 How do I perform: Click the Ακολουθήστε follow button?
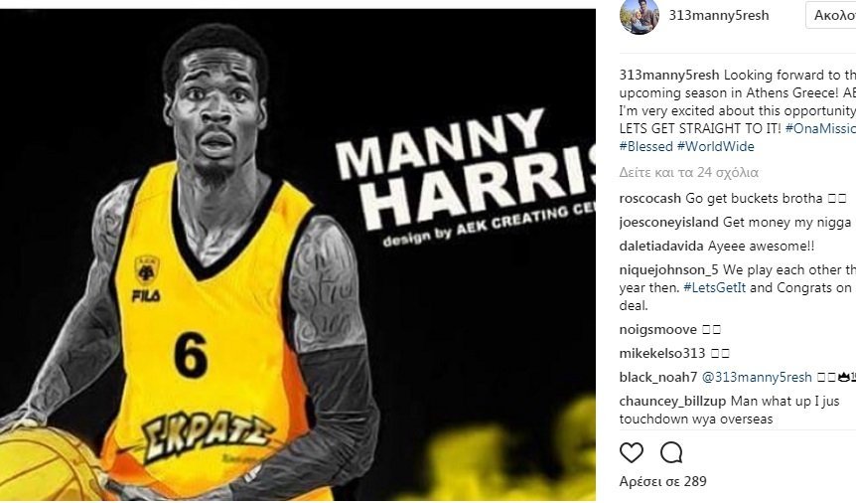point(831,15)
